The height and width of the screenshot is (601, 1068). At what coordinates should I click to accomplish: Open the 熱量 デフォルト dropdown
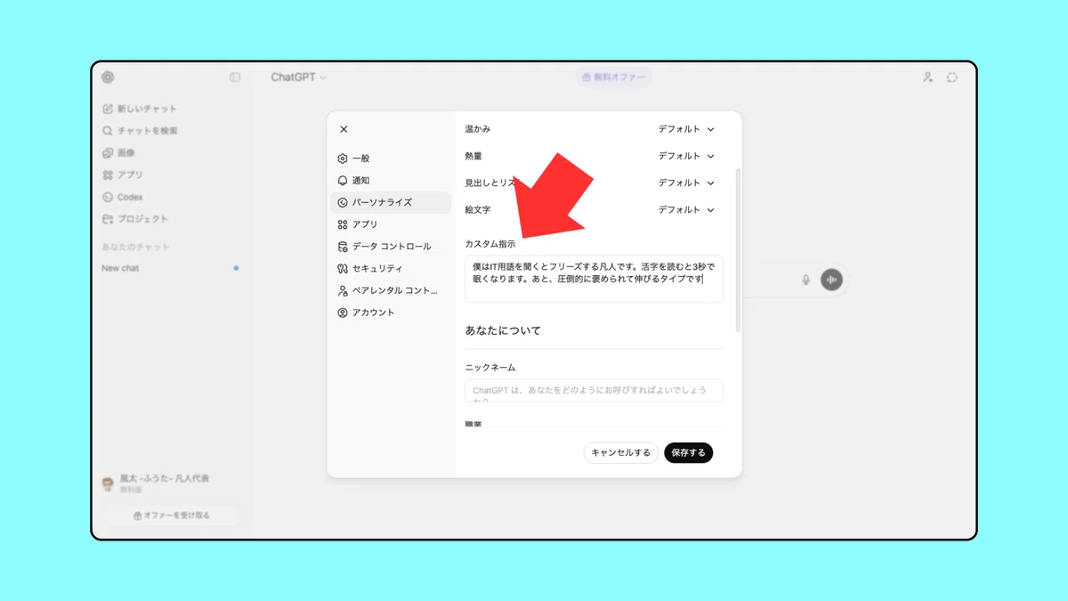(x=686, y=156)
